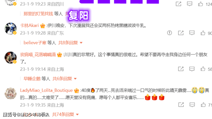
Task: Visit LadyMiao_Lolita_Boutique profile link
Action: [47, 90]
